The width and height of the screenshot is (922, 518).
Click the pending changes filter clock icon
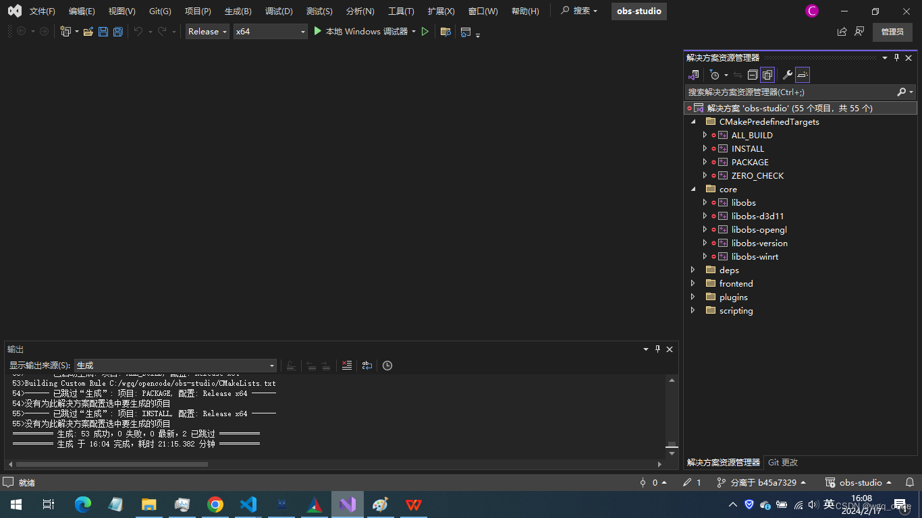(x=715, y=75)
